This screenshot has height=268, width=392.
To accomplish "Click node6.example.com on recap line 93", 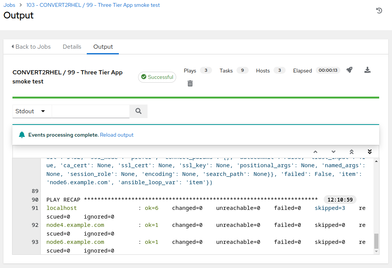I will [x=75, y=242].
